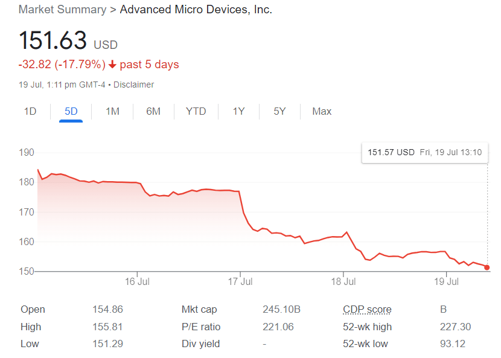
Task: Open the 1Y chart tab
Action: (238, 111)
